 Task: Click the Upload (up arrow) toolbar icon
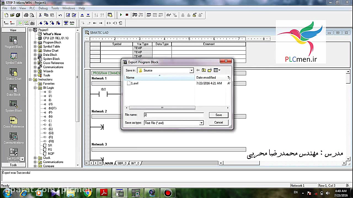(x=82, y=15)
